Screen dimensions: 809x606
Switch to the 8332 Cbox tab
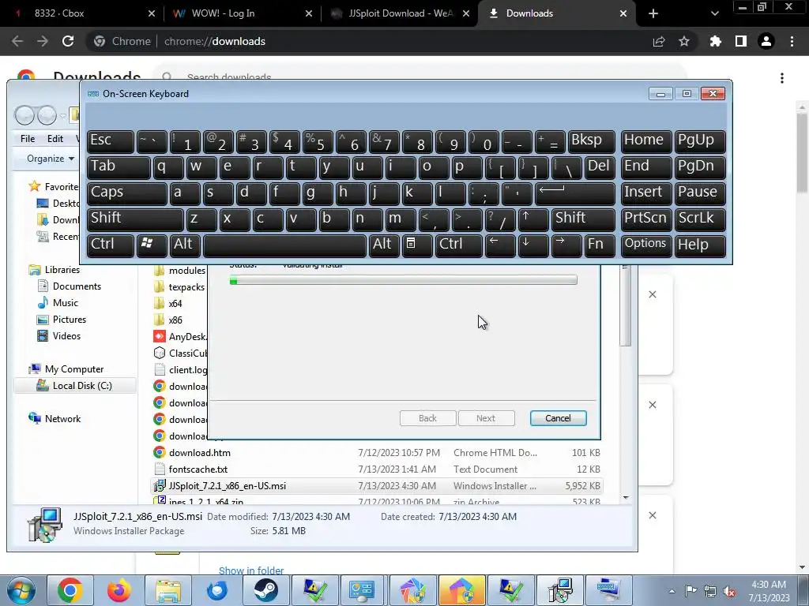(x=82, y=13)
